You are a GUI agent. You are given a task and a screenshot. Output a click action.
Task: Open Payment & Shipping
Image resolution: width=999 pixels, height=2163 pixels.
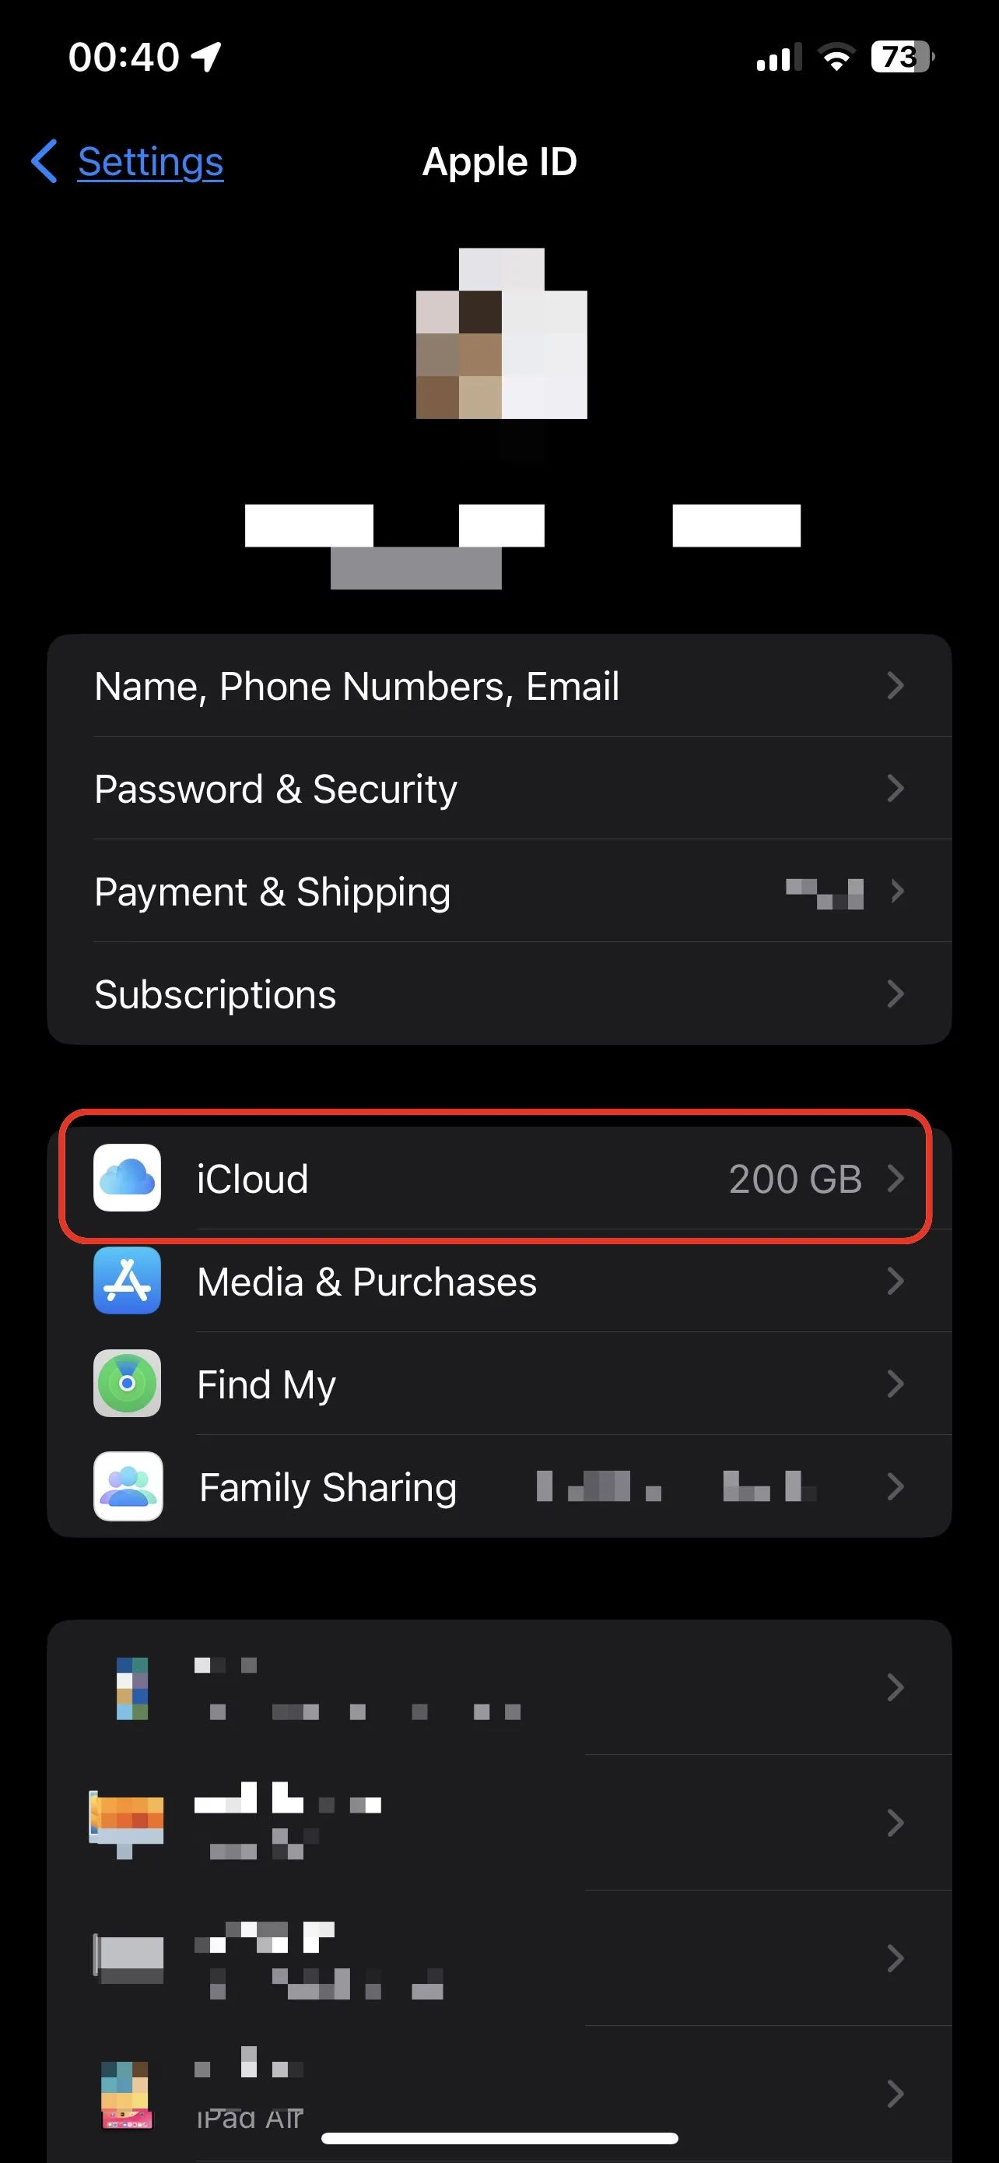click(272, 892)
